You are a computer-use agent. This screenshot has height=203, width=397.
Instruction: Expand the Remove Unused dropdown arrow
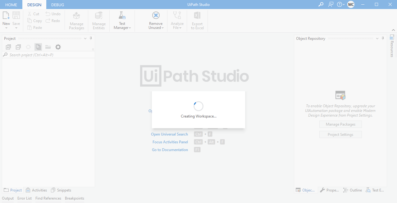tap(162, 28)
